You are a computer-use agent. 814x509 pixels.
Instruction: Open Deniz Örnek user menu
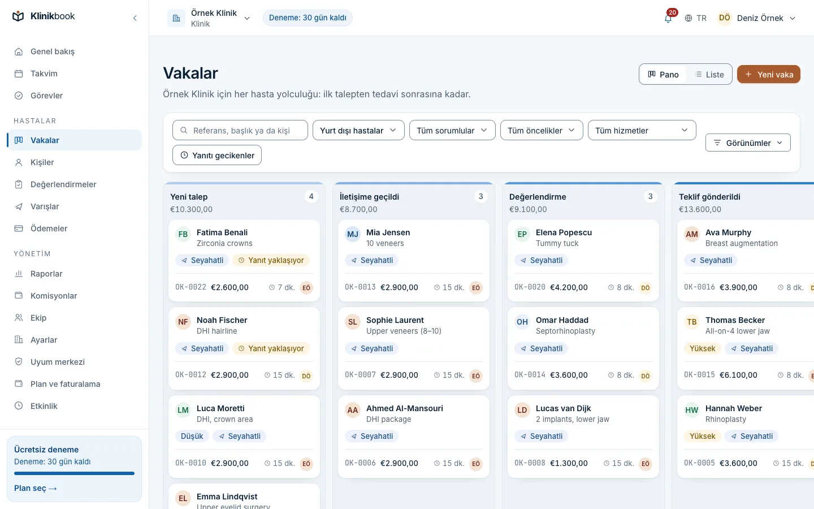pyautogui.click(x=757, y=18)
